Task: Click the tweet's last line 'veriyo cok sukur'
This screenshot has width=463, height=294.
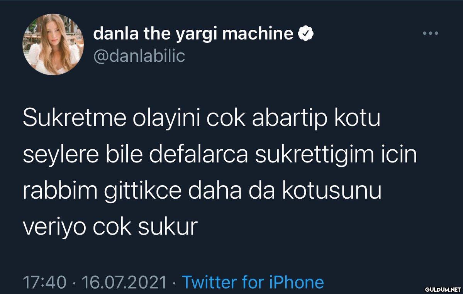Action: coord(110,227)
